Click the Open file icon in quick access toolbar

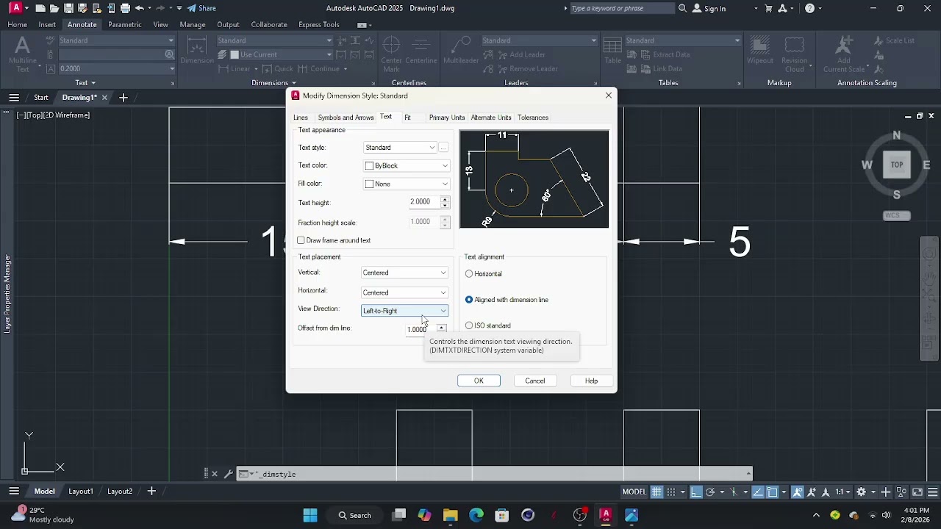tap(54, 8)
